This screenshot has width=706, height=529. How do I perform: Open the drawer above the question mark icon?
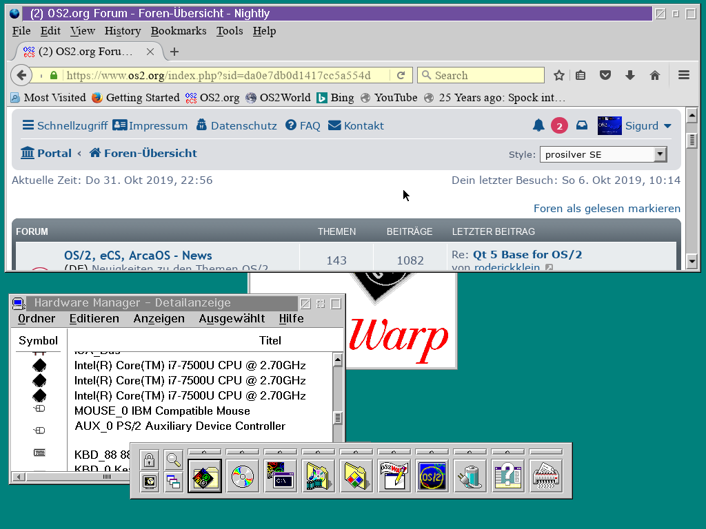(507, 452)
